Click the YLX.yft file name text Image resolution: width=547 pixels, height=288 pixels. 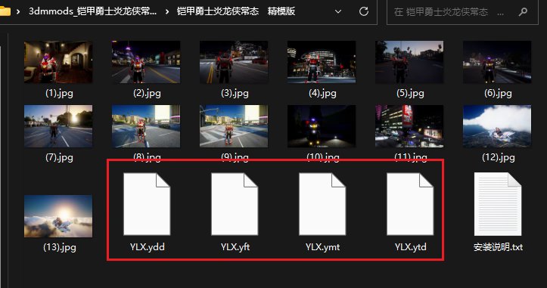(235, 247)
